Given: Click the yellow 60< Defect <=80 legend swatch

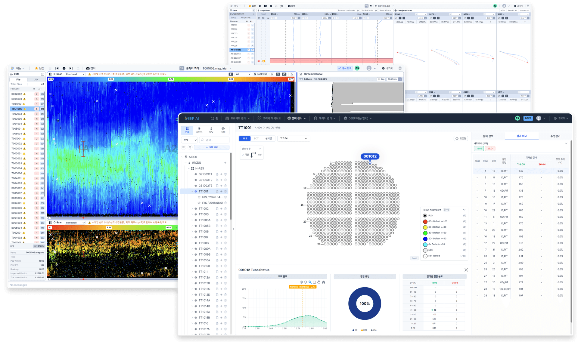Looking at the screenshot, I should pyautogui.click(x=425, y=227).
